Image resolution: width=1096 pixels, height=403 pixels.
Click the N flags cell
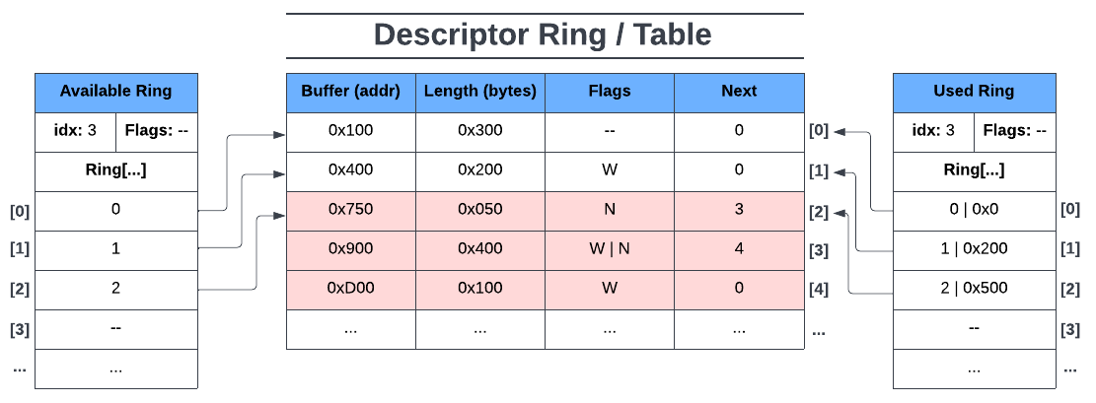610,210
